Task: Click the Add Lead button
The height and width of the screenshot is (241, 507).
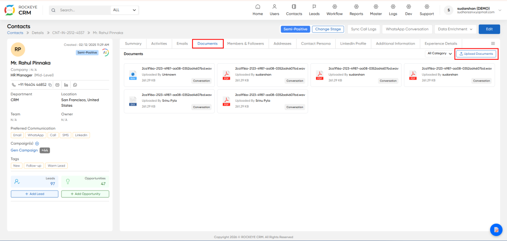Action: point(35,194)
